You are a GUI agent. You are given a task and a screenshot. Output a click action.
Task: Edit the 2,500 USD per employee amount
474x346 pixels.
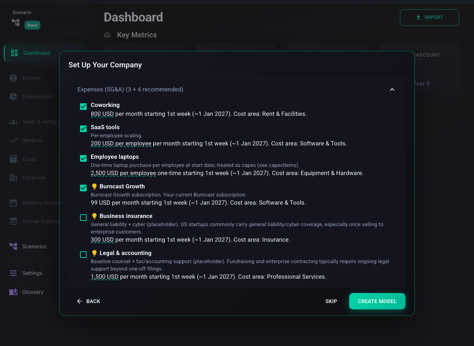click(123, 173)
